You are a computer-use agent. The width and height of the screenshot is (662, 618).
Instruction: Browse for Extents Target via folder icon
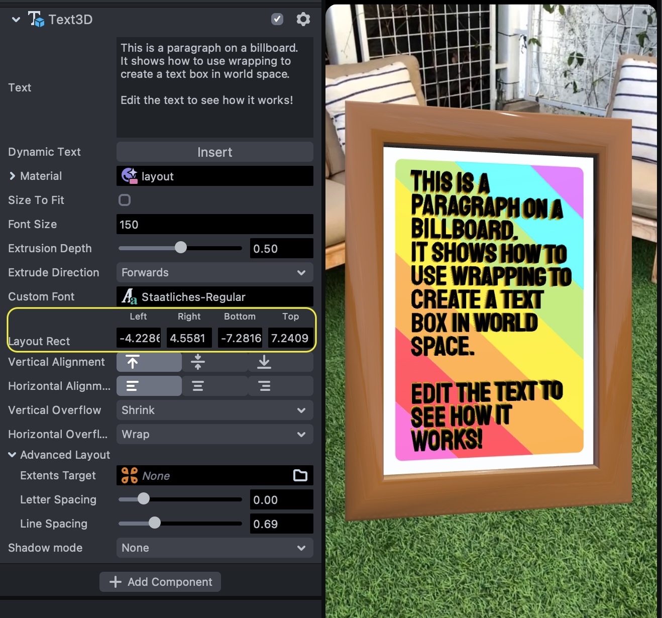[300, 475]
